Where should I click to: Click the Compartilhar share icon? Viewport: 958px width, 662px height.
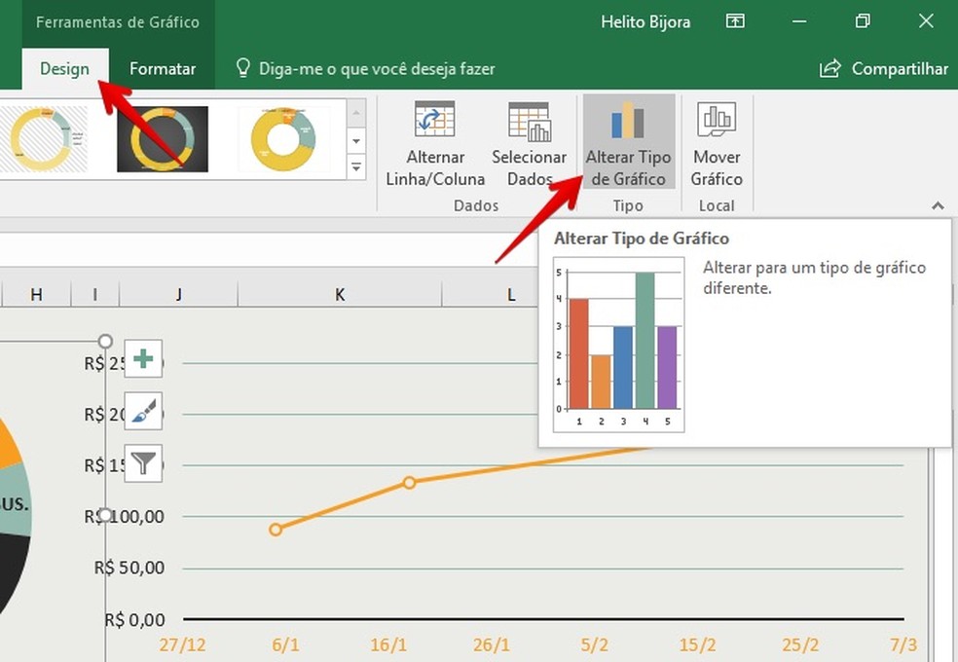coord(829,68)
